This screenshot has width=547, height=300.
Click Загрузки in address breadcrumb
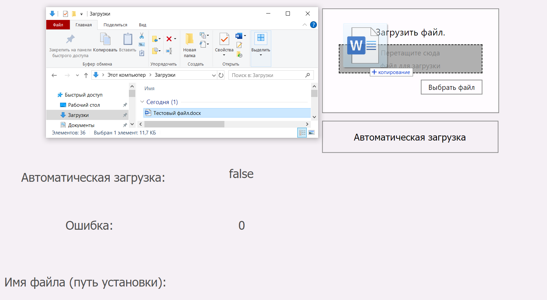tap(165, 75)
